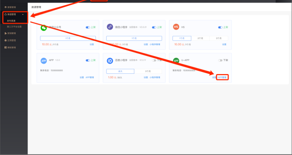Select 3个月 plan in H5 card
The width and height of the screenshot is (292, 155).
click(x=219, y=38)
